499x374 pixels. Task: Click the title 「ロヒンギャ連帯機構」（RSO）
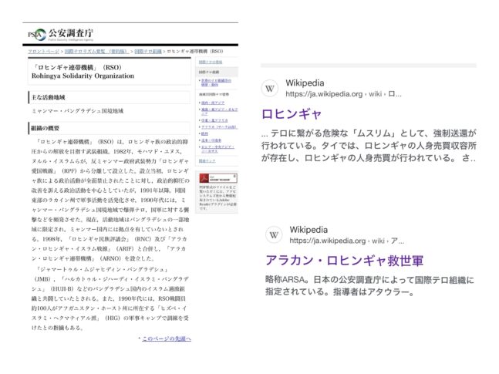[76, 68]
